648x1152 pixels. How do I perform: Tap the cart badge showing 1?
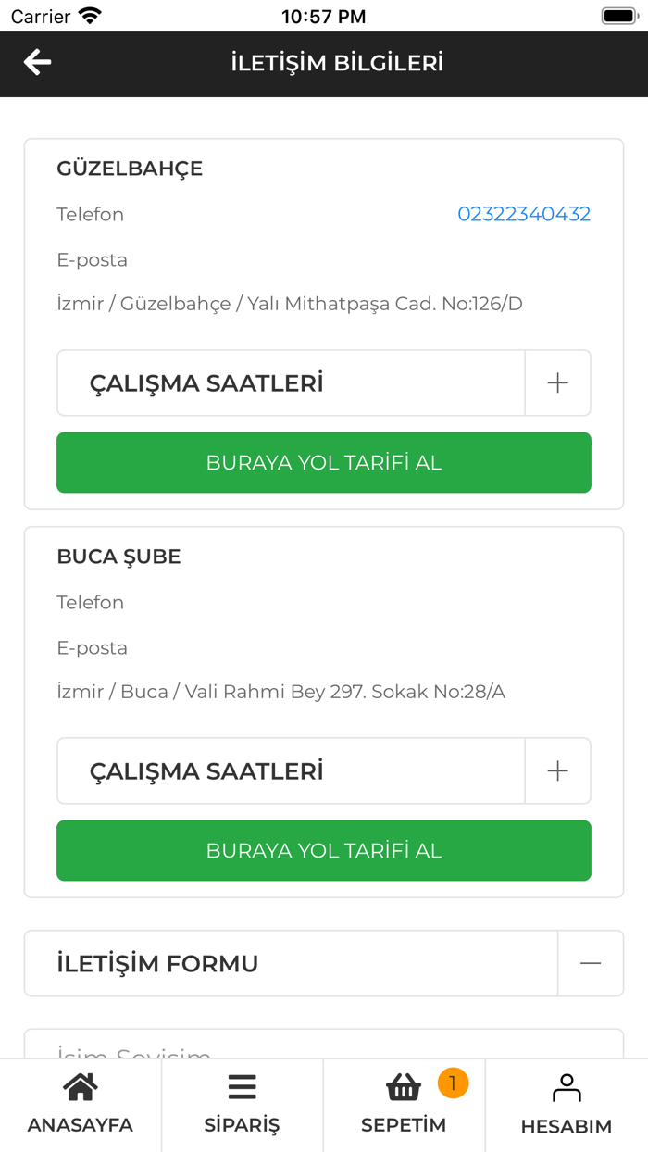tap(453, 1083)
